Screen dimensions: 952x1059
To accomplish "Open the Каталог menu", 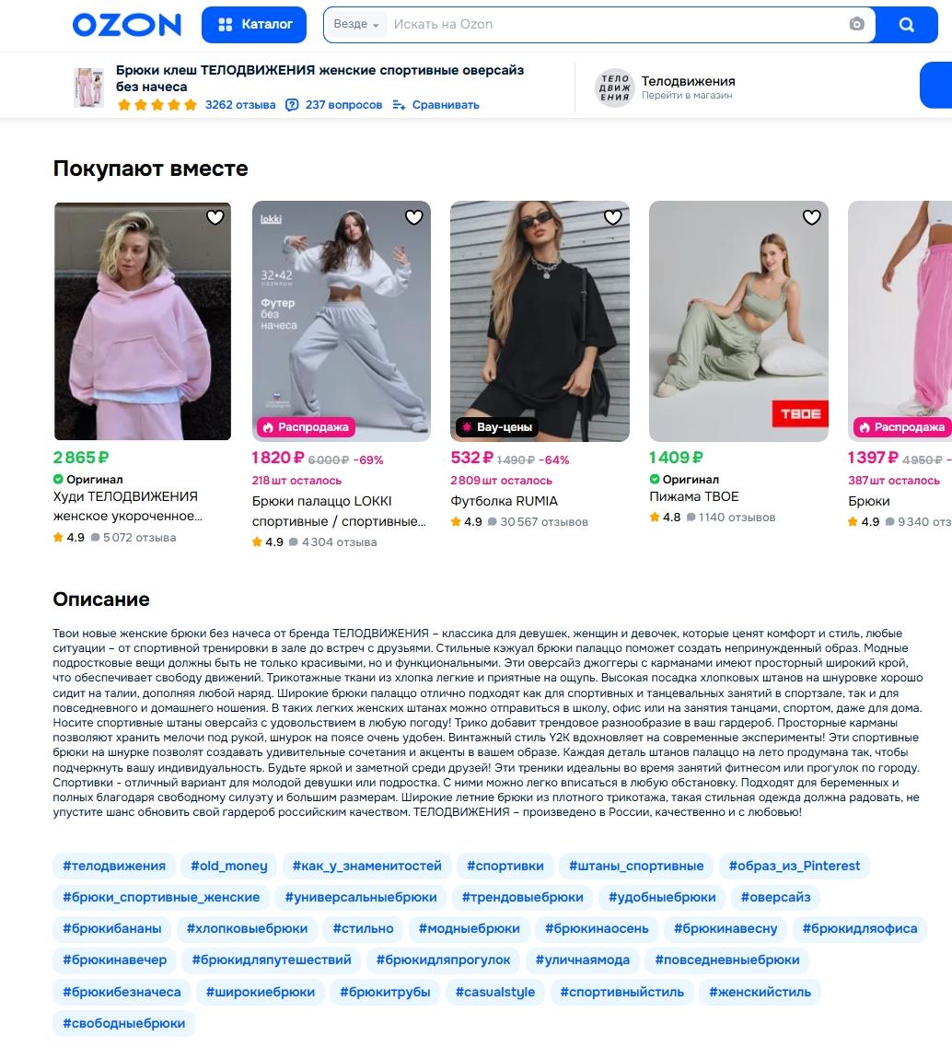I will click(254, 24).
